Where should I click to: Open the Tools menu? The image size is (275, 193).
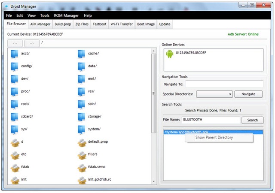tap(45, 15)
